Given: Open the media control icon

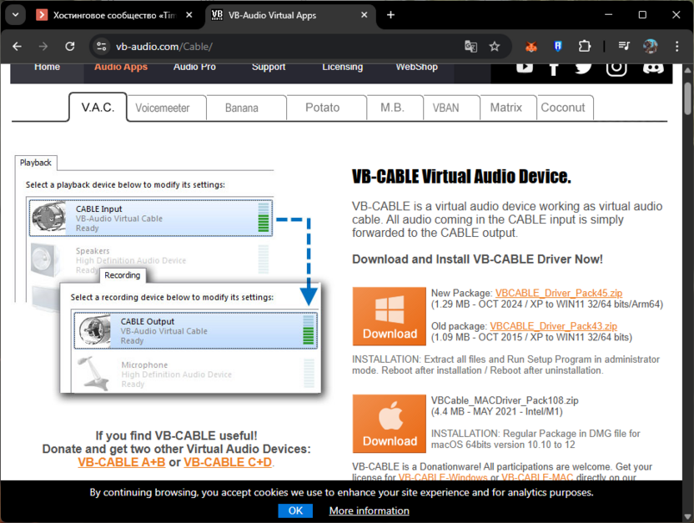Looking at the screenshot, I should pos(624,46).
